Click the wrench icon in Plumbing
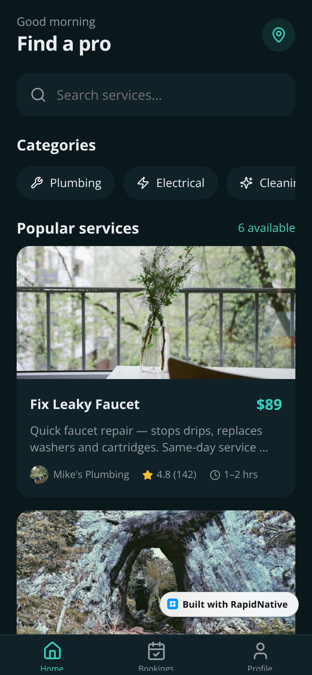The image size is (312, 675). [x=37, y=183]
